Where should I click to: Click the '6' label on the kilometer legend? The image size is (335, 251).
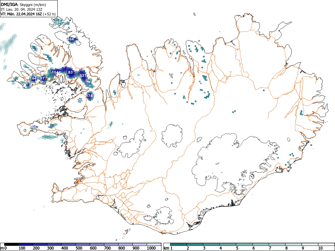pyautogui.click(x=254, y=248)
